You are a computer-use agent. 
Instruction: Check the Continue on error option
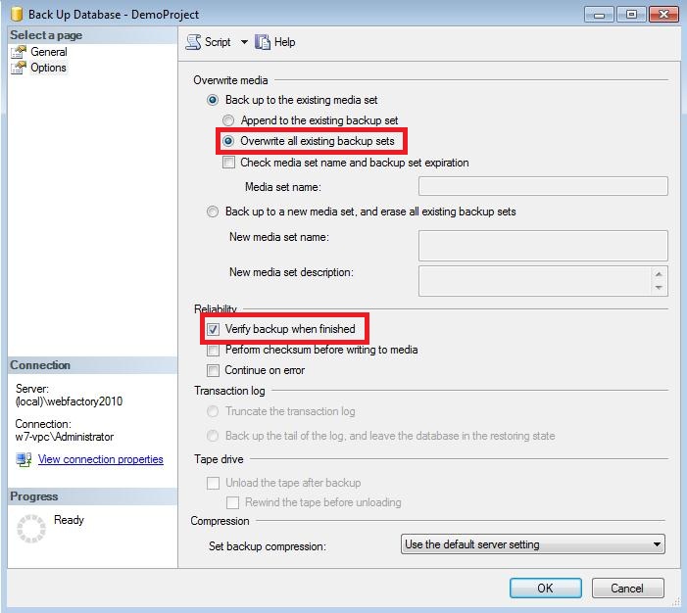coord(214,370)
